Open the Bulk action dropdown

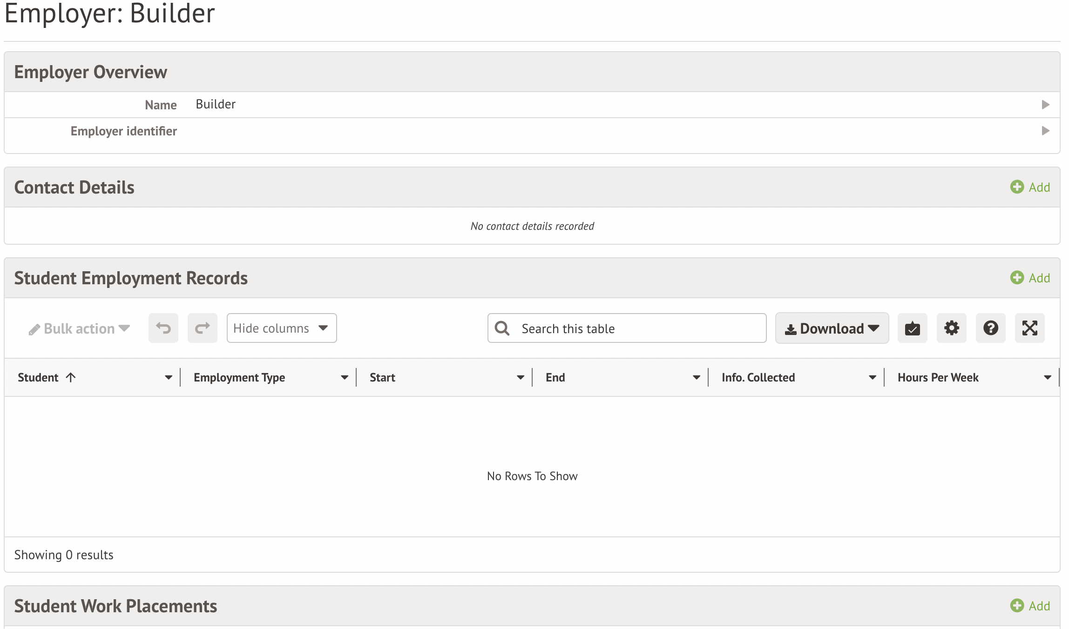(79, 328)
